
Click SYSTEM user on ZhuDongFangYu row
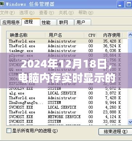[x=54, y=102]
